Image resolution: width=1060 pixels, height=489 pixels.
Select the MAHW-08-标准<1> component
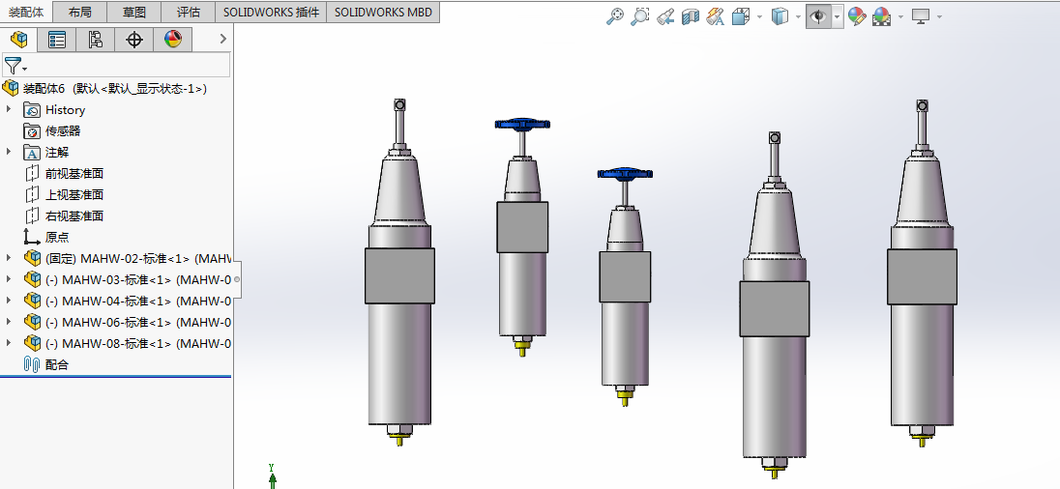click(138, 344)
